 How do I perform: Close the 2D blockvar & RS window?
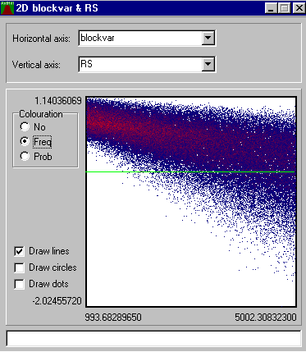point(299,8)
